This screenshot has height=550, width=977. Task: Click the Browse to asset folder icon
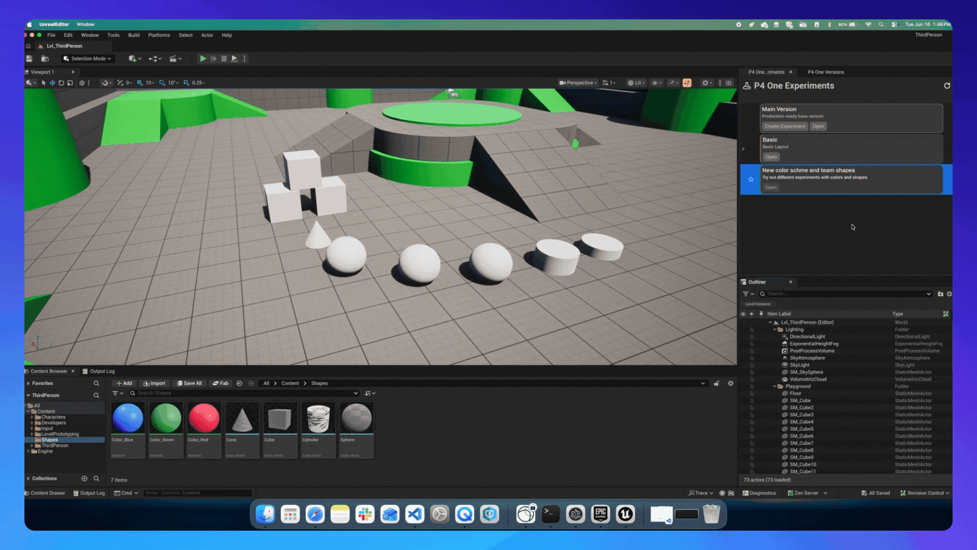[45, 59]
